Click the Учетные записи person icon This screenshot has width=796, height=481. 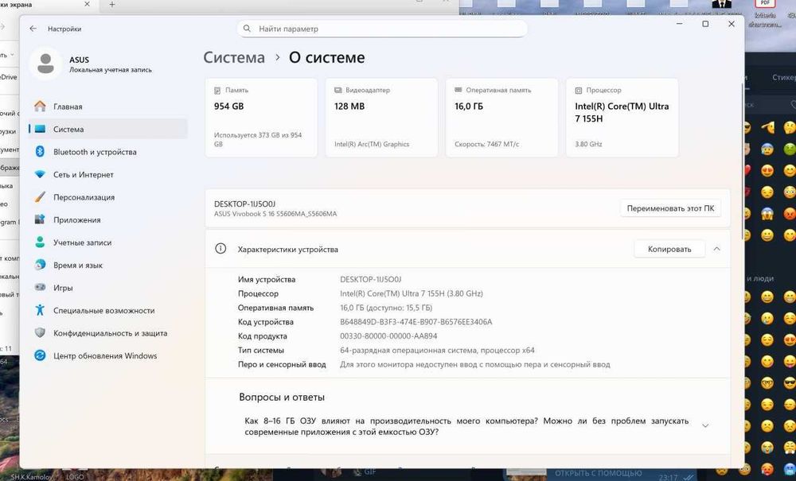tap(40, 242)
